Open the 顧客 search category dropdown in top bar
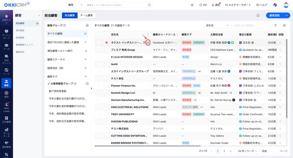The width and height of the screenshot is (293, 158). pyautogui.click(x=75, y=5)
